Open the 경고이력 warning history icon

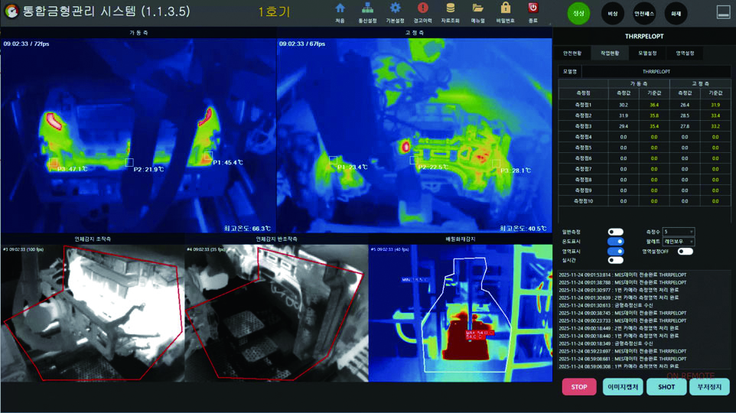422,9
